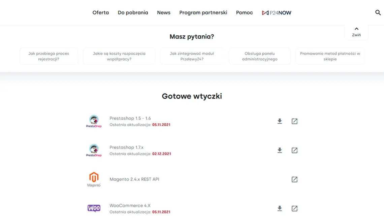Open external link for Magento 2.4.x REST API
The height and width of the screenshot is (224, 384).
(x=294, y=180)
